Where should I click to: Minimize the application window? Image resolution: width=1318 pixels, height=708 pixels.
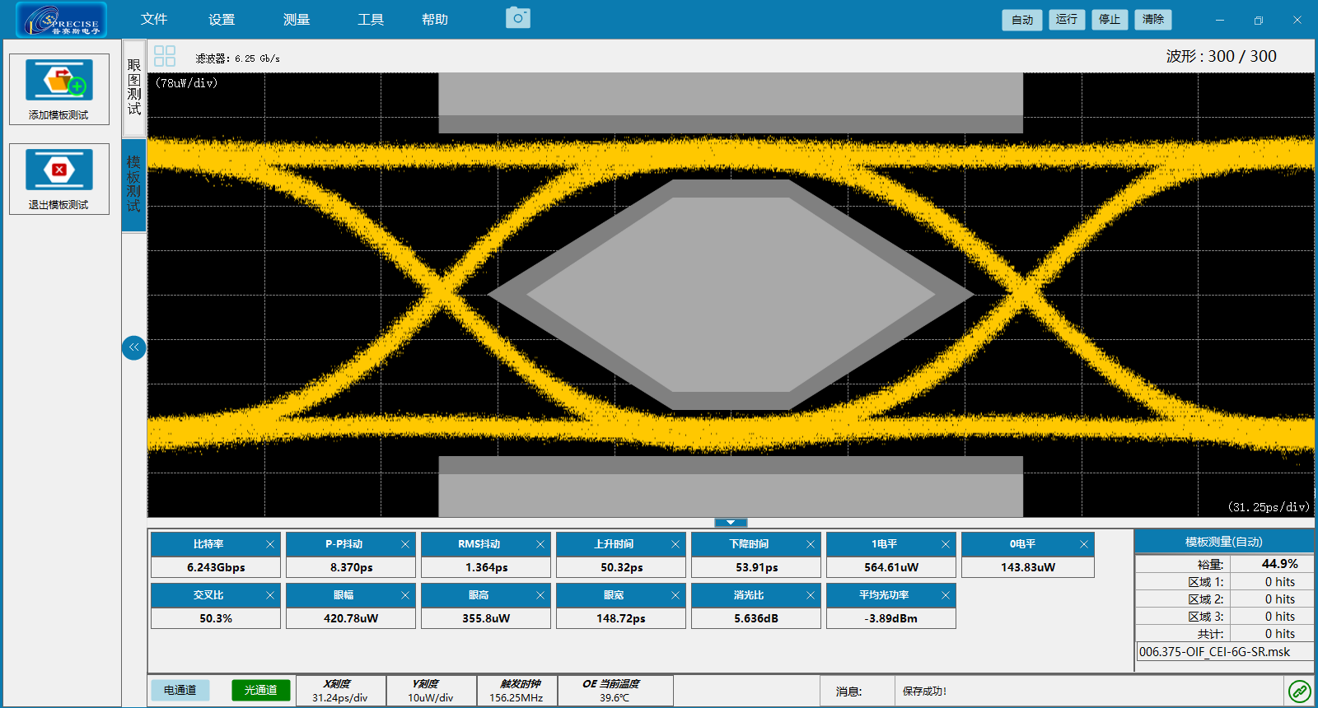click(1220, 20)
